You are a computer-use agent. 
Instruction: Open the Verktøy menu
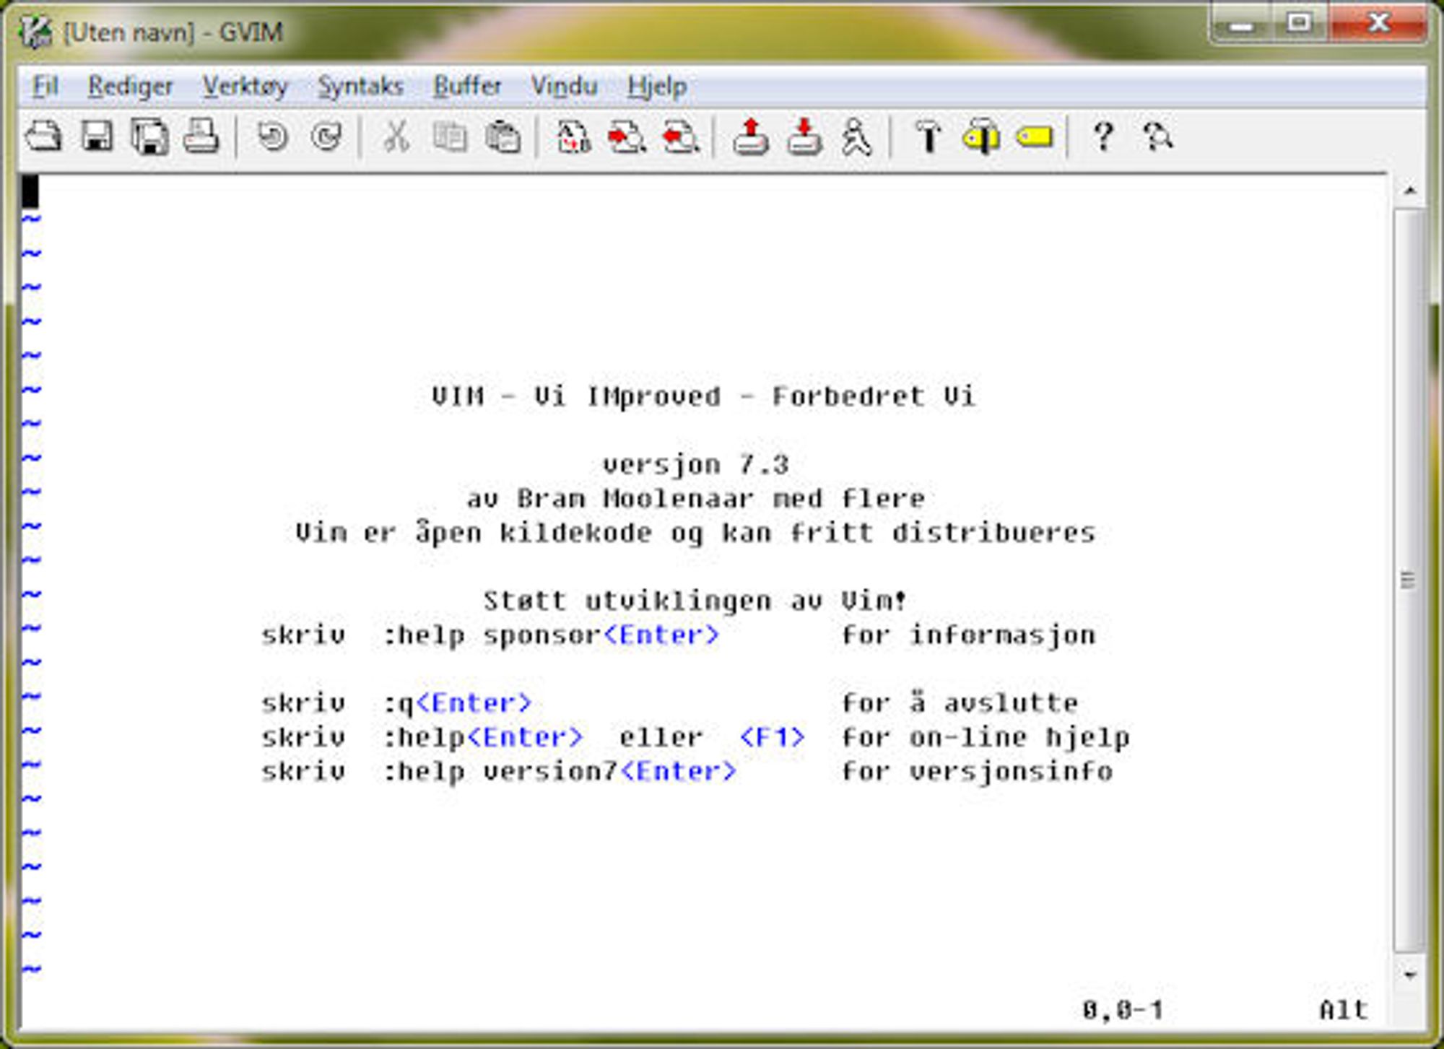pos(245,87)
